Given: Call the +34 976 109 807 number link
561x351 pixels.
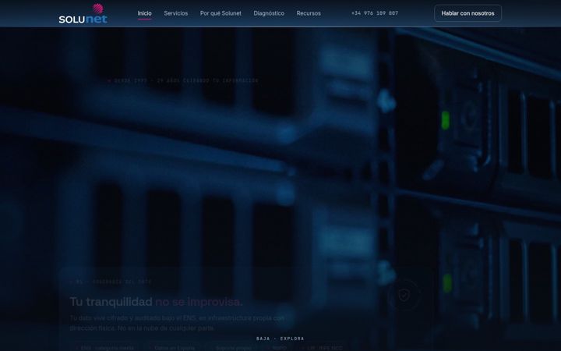Looking at the screenshot, I should tap(375, 13).
